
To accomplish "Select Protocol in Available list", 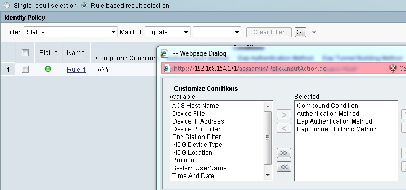I will [184, 160].
